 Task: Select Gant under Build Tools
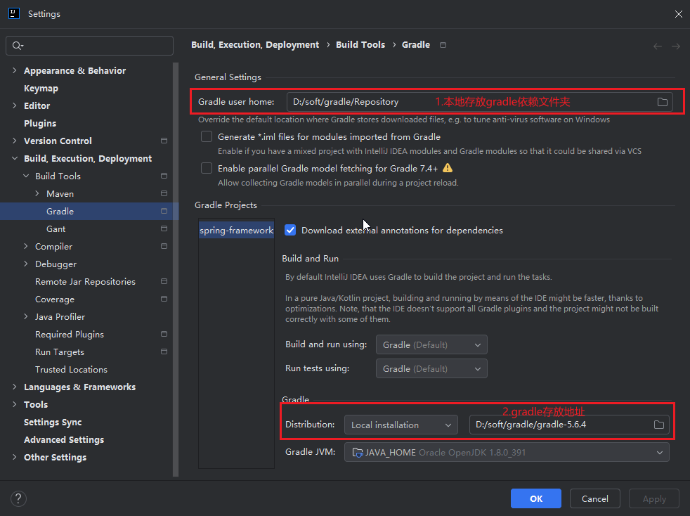pyautogui.click(x=56, y=229)
